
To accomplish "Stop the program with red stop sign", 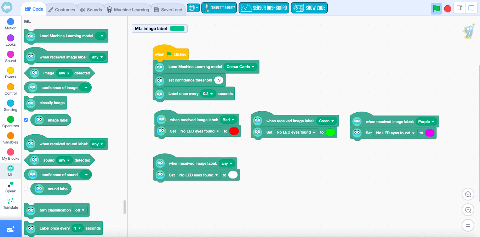I will tap(448, 9).
